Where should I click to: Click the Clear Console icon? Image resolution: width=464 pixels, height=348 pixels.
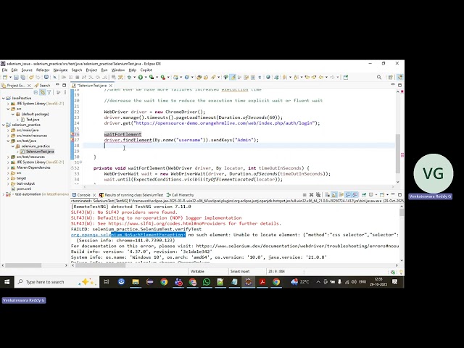point(327,195)
